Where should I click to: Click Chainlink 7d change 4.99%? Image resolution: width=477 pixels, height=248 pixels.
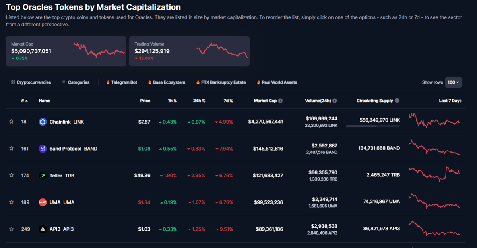[x=224, y=122]
